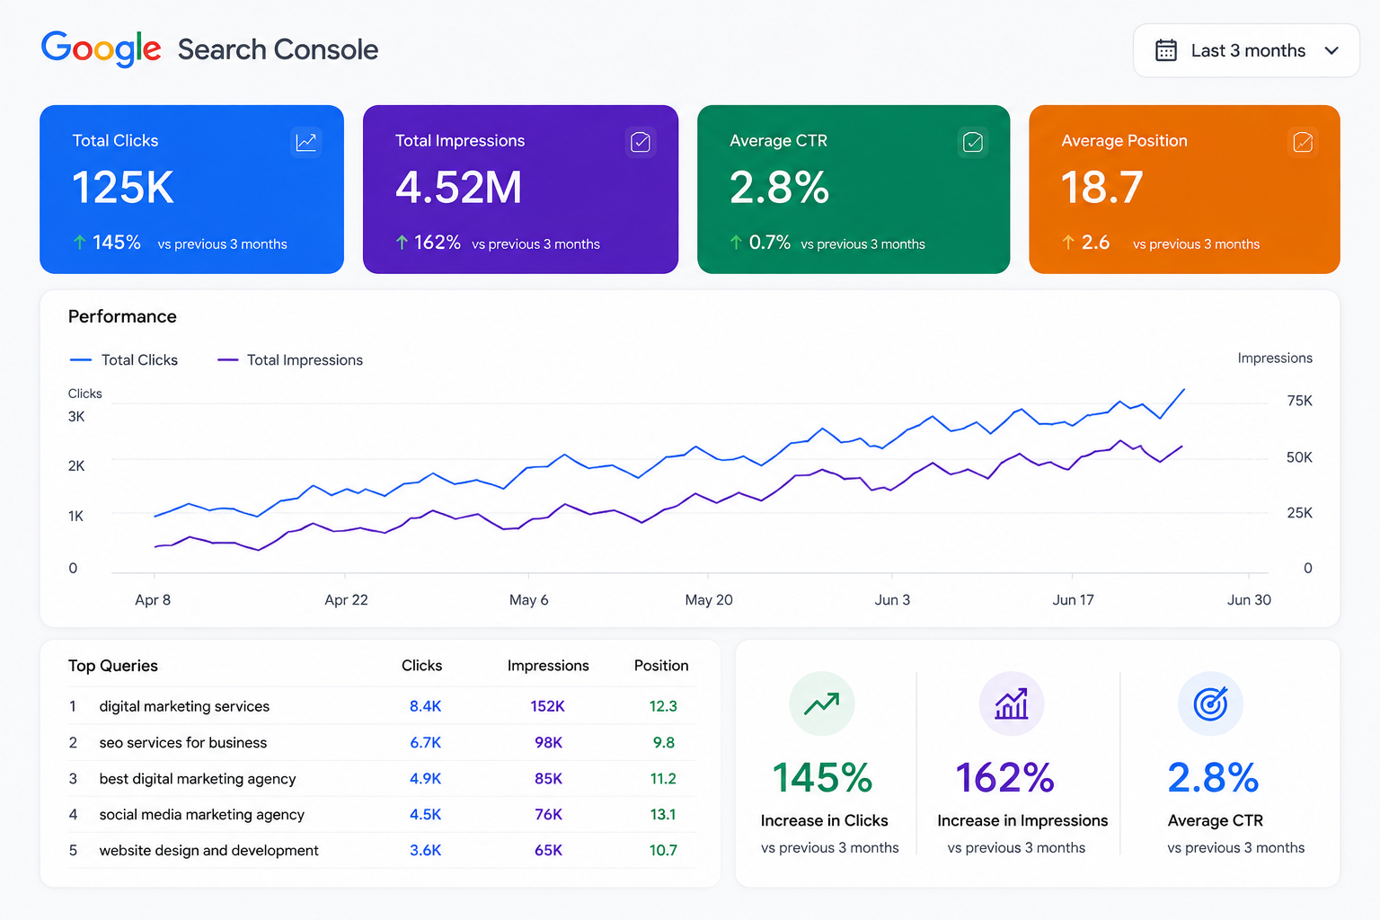Click the large 145% Increase in Clicks figure

822,778
